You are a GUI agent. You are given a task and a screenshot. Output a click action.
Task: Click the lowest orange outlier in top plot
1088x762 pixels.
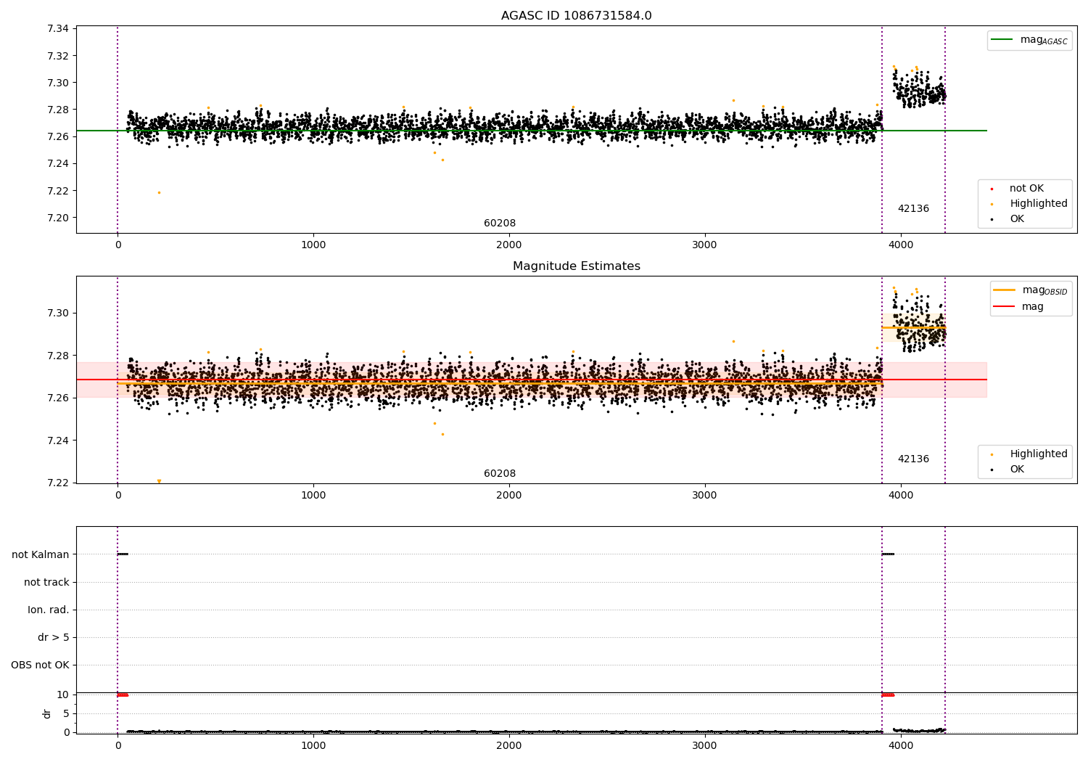[159, 193]
